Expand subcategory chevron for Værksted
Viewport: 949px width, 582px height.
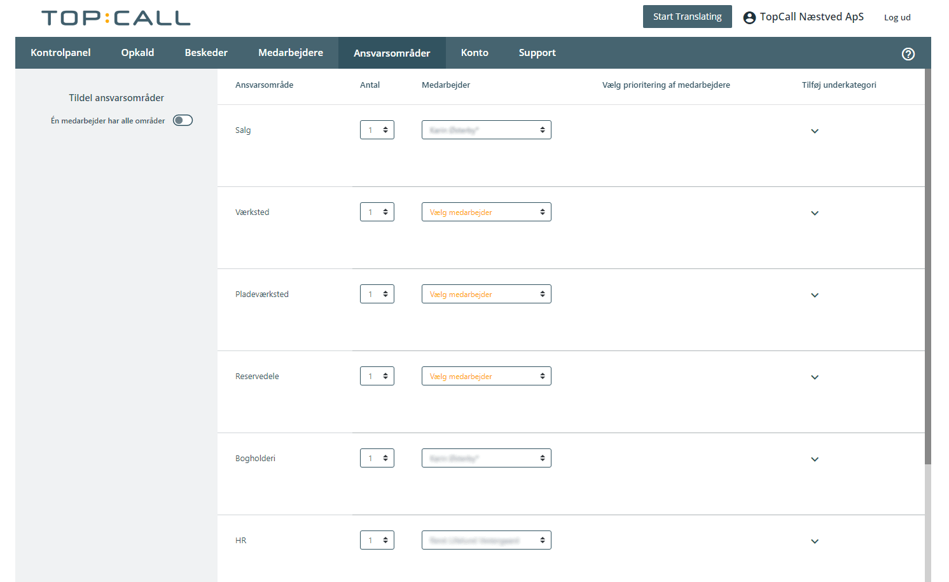[x=815, y=213]
